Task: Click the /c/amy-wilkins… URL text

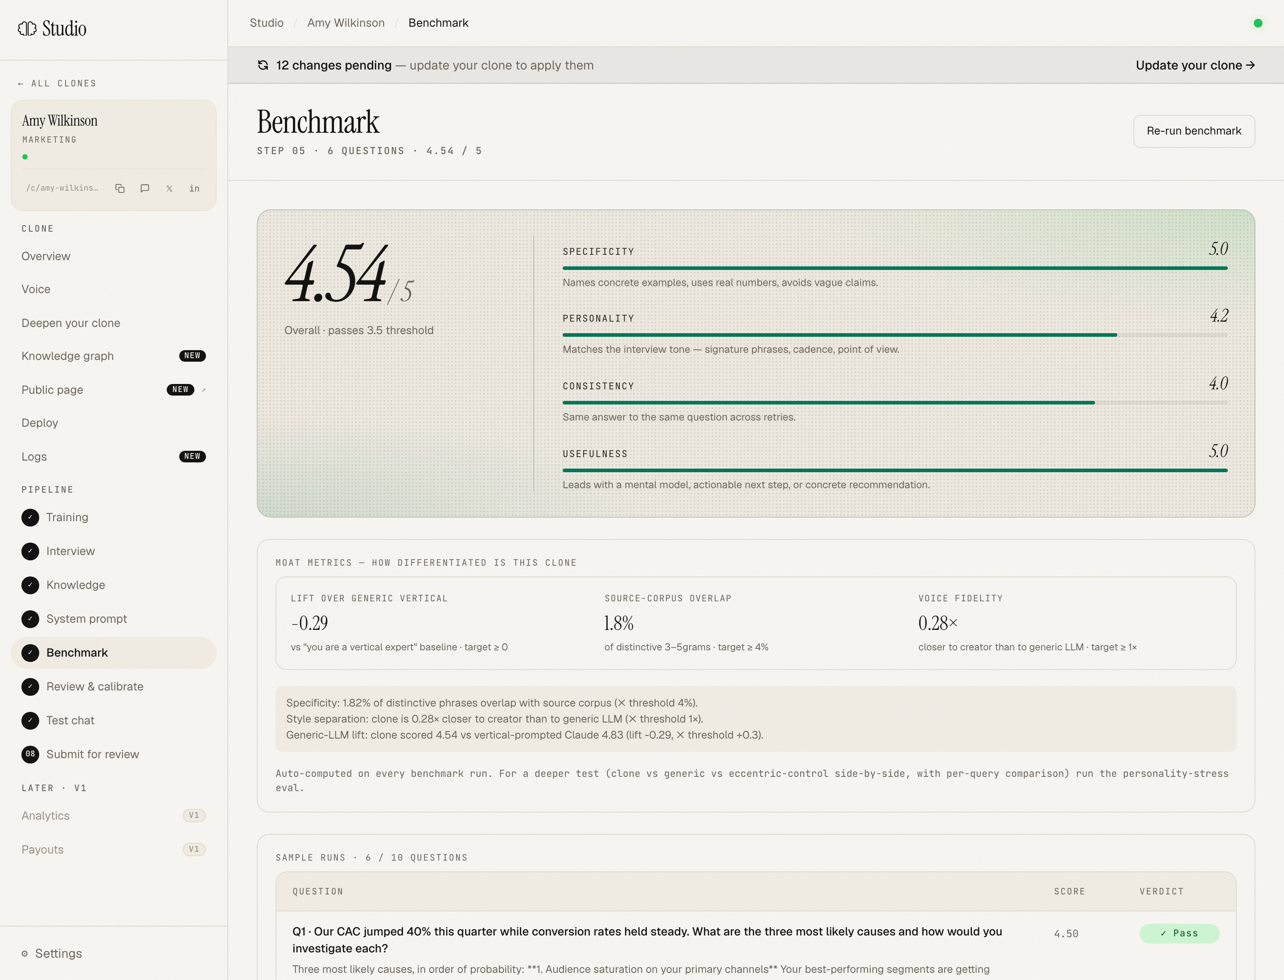Action: coord(62,188)
